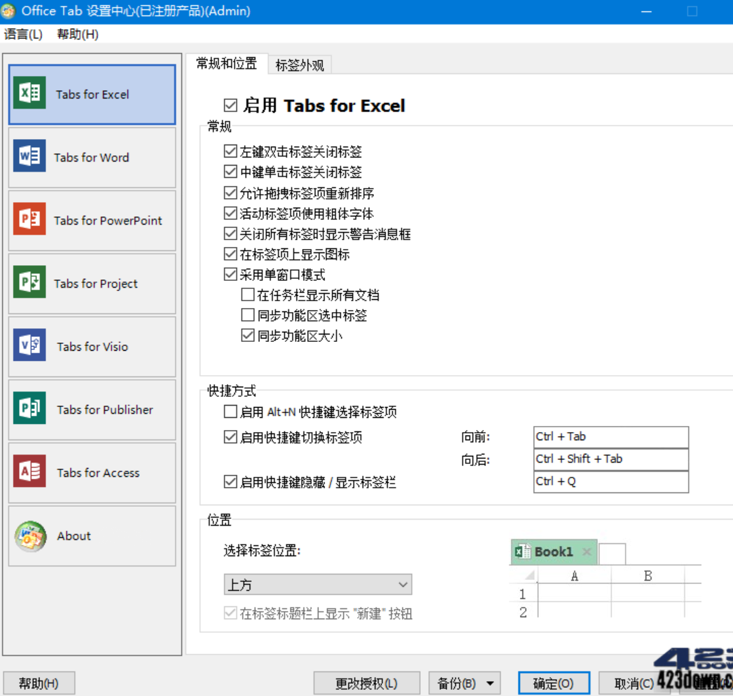Click the Excel icon on Book1 preview tab
Image resolution: width=733 pixels, height=696 pixels.
tap(522, 552)
